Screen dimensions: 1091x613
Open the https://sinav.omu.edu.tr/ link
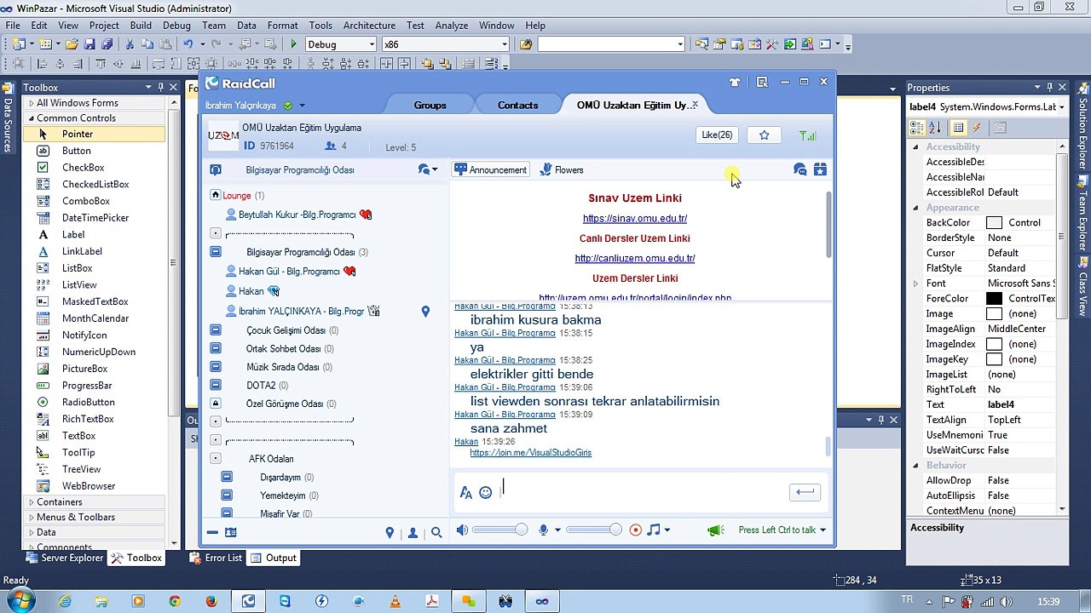[635, 218]
